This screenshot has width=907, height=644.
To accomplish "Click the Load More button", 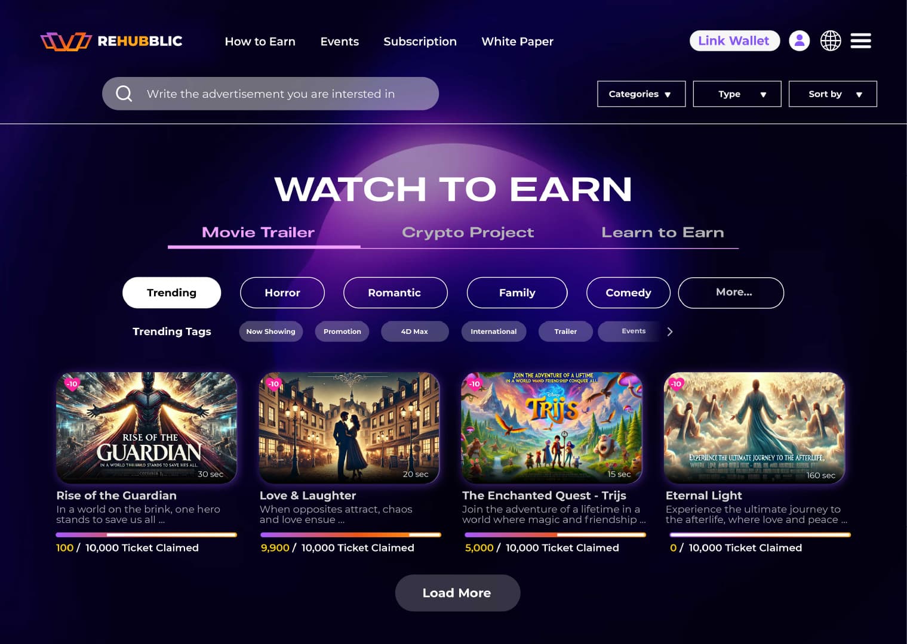I will (x=457, y=593).
